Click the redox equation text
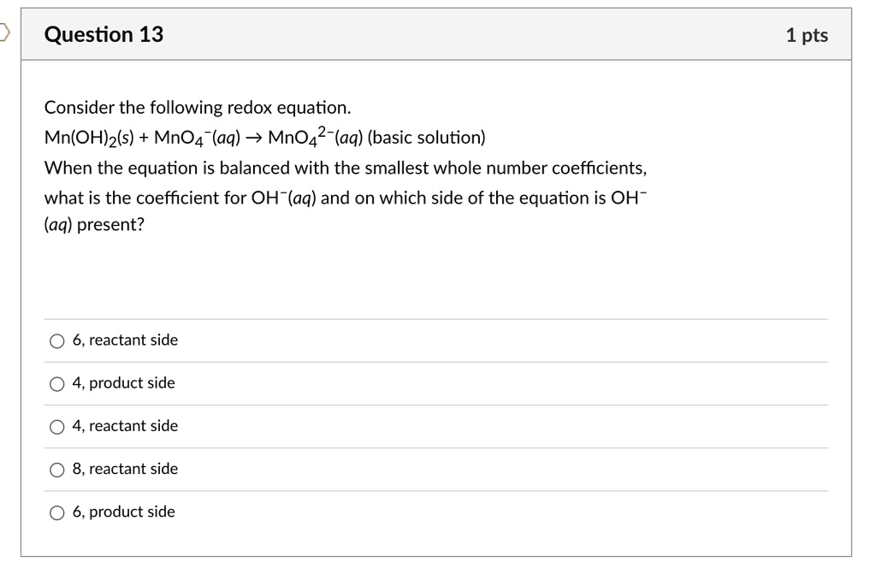Image resolution: width=876 pixels, height=574 pixels. pyautogui.click(x=263, y=136)
